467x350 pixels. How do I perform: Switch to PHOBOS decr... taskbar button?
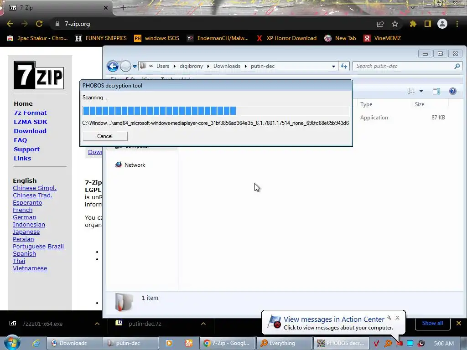coord(341,343)
